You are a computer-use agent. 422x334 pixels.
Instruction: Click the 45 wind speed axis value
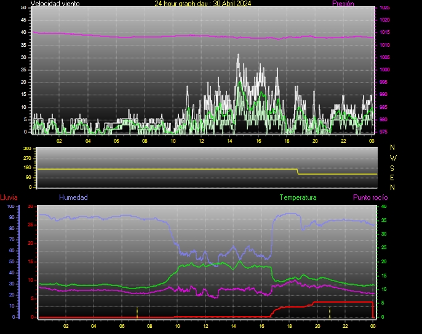(23, 20)
